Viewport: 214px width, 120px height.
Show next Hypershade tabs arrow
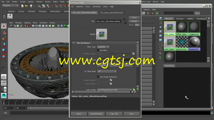click(209, 18)
